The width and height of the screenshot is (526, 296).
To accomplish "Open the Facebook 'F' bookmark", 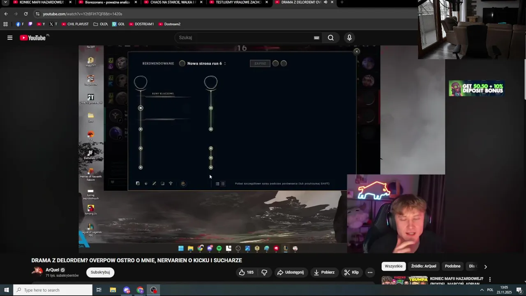I will (x=20, y=24).
